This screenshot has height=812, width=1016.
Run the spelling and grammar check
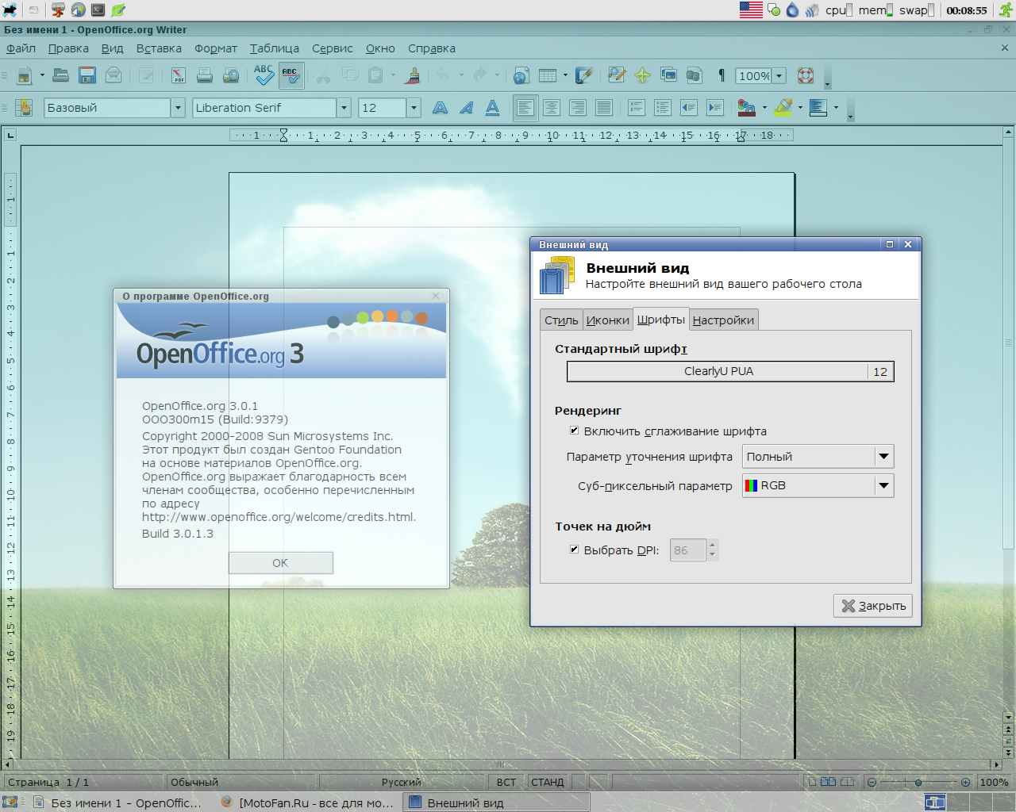(x=264, y=75)
